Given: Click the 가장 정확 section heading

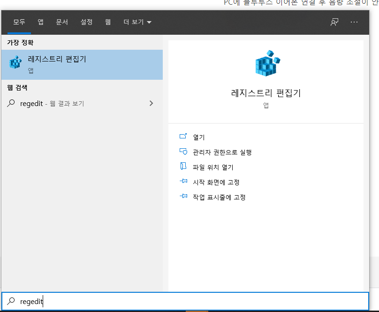Looking at the screenshot, I should (x=20, y=43).
